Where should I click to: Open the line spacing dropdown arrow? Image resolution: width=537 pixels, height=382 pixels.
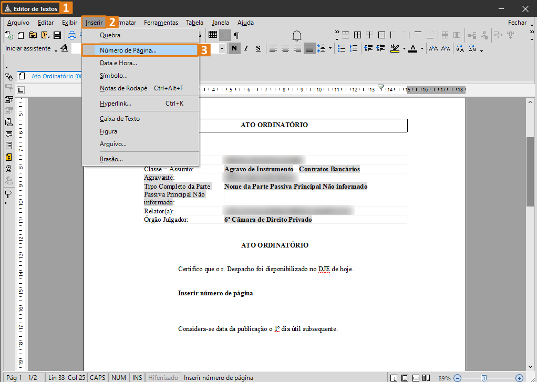tap(330, 49)
